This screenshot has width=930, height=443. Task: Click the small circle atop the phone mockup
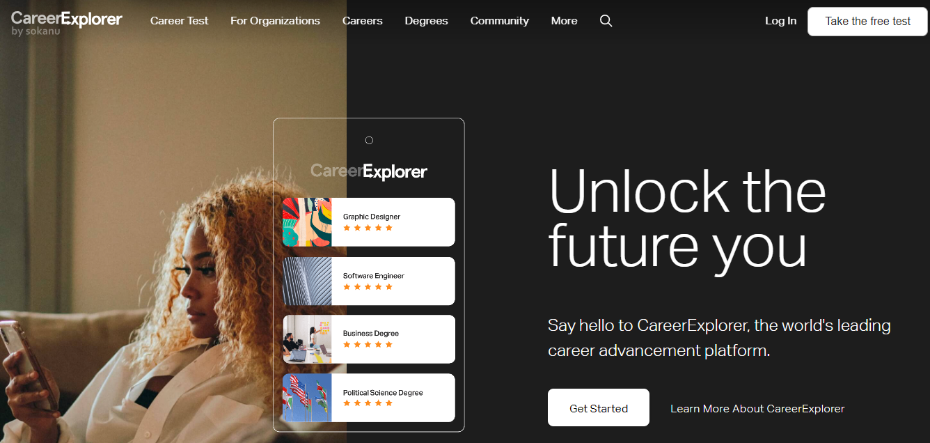tap(369, 140)
